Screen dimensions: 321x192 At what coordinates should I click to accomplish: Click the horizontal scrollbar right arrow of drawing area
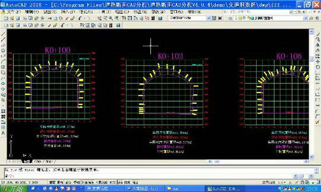coord(306,161)
